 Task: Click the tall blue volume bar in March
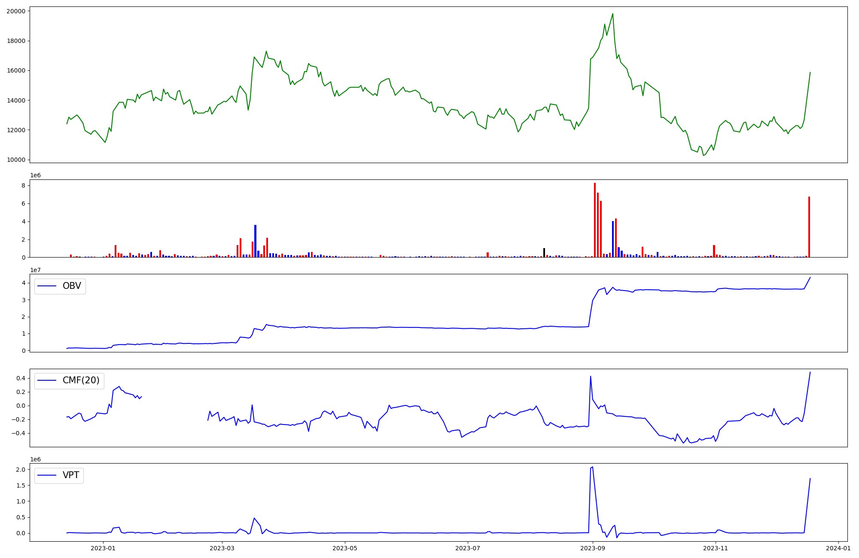[255, 241]
